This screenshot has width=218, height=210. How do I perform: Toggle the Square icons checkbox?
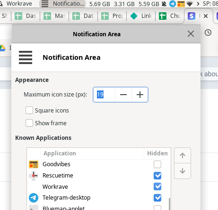[x=29, y=110]
